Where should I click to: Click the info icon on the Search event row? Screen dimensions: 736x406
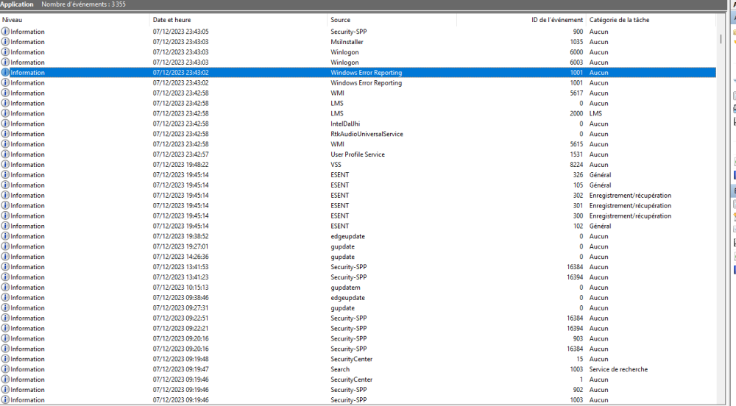point(5,369)
